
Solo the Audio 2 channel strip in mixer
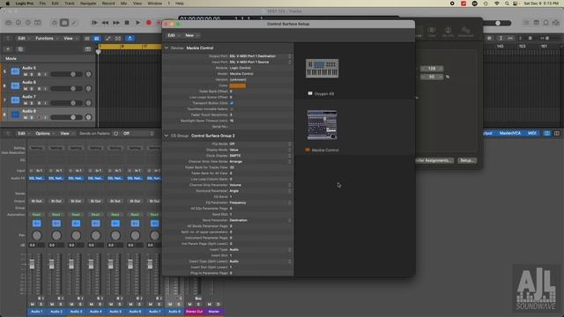61,305
